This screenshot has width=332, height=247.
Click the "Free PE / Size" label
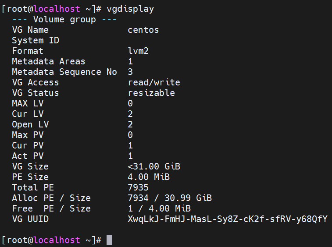[x=51, y=208]
